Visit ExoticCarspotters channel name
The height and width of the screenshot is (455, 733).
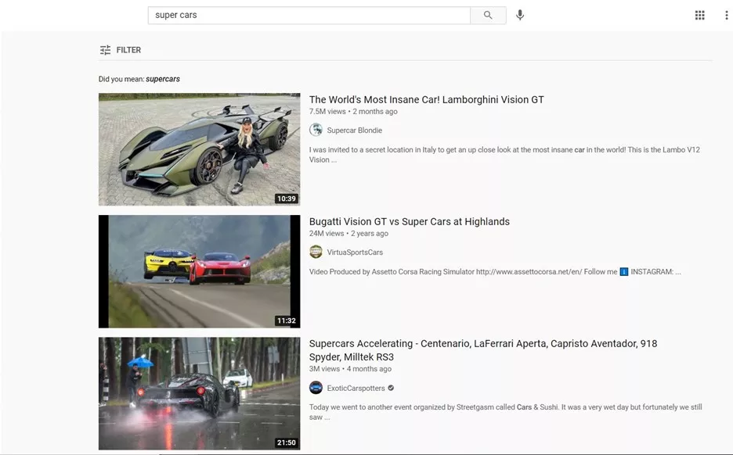356,389
